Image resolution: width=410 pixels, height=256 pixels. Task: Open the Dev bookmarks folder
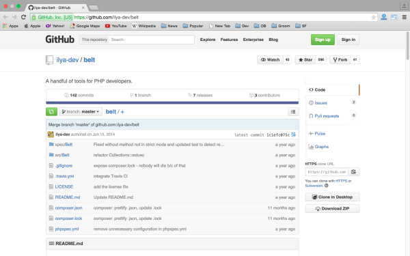242,26
